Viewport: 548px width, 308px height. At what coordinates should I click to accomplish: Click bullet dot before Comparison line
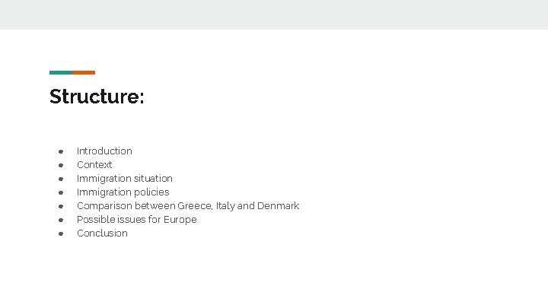click(61, 206)
